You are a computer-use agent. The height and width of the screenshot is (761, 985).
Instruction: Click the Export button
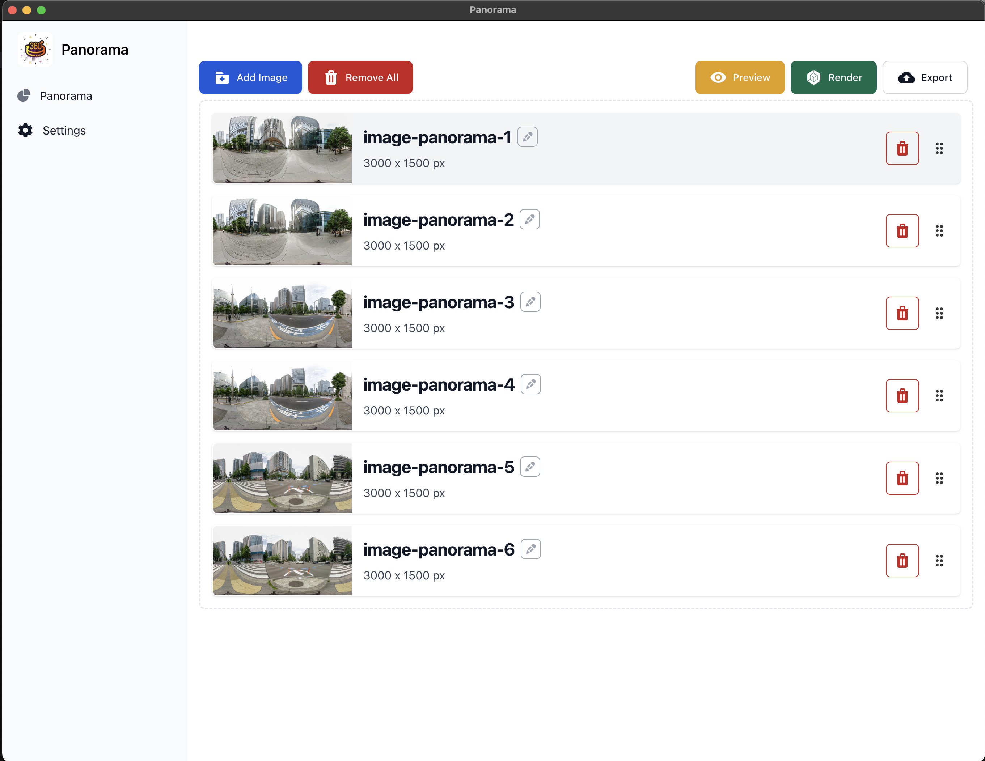point(924,77)
